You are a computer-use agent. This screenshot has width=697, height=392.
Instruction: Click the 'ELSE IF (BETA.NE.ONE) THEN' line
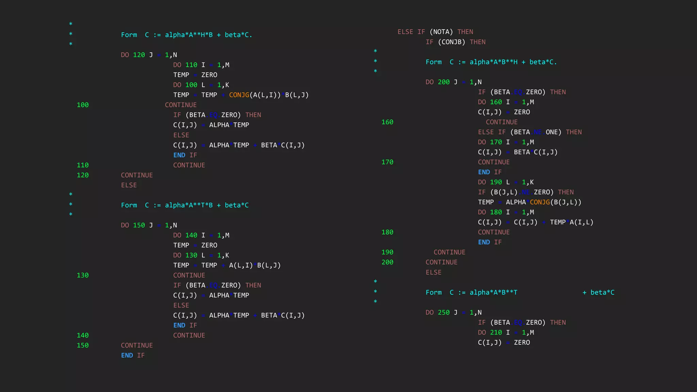pyautogui.click(x=530, y=132)
